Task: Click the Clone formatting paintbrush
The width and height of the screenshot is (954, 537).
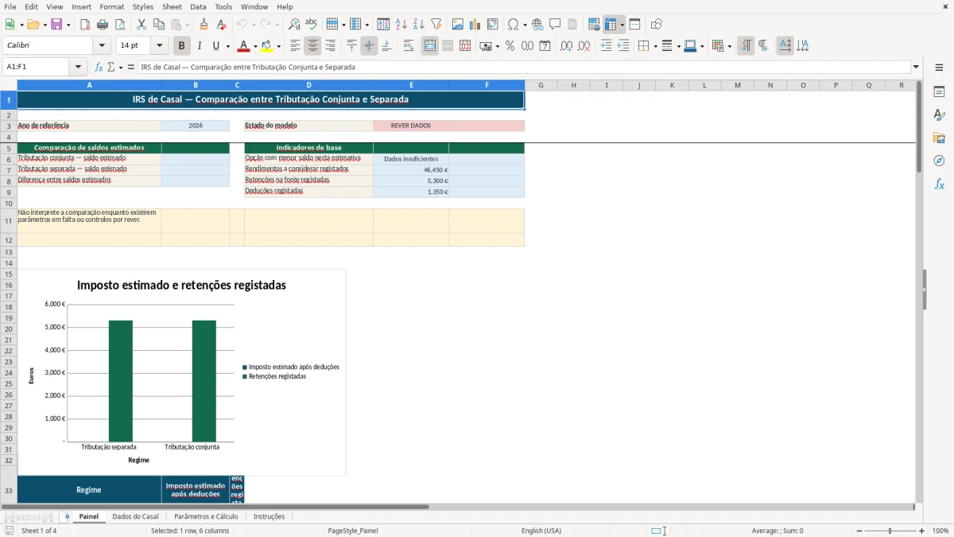Action: coord(204,25)
